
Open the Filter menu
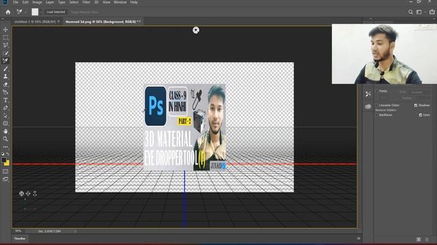[86, 2]
